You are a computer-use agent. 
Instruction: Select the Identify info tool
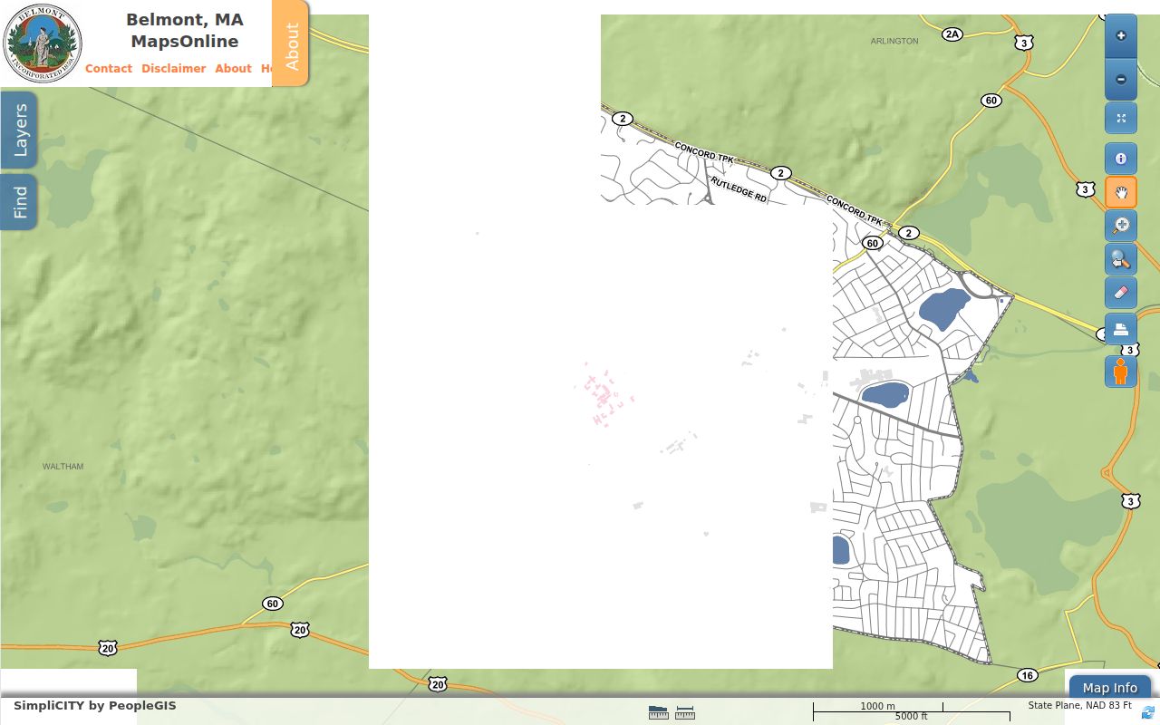[x=1121, y=159]
